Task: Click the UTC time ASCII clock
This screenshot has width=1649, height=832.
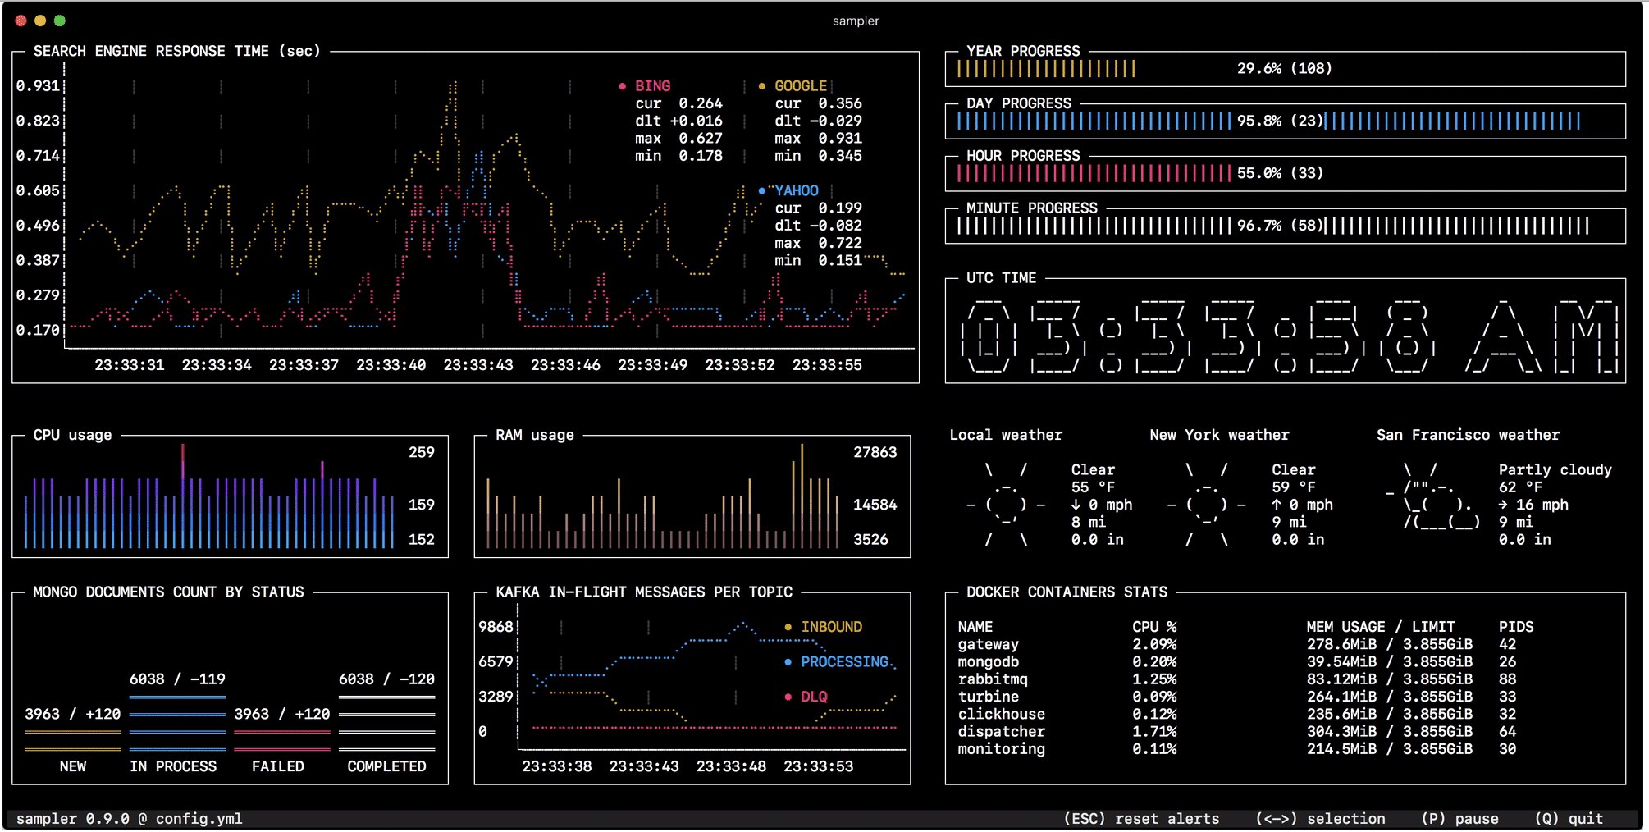Action: click(1291, 336)
